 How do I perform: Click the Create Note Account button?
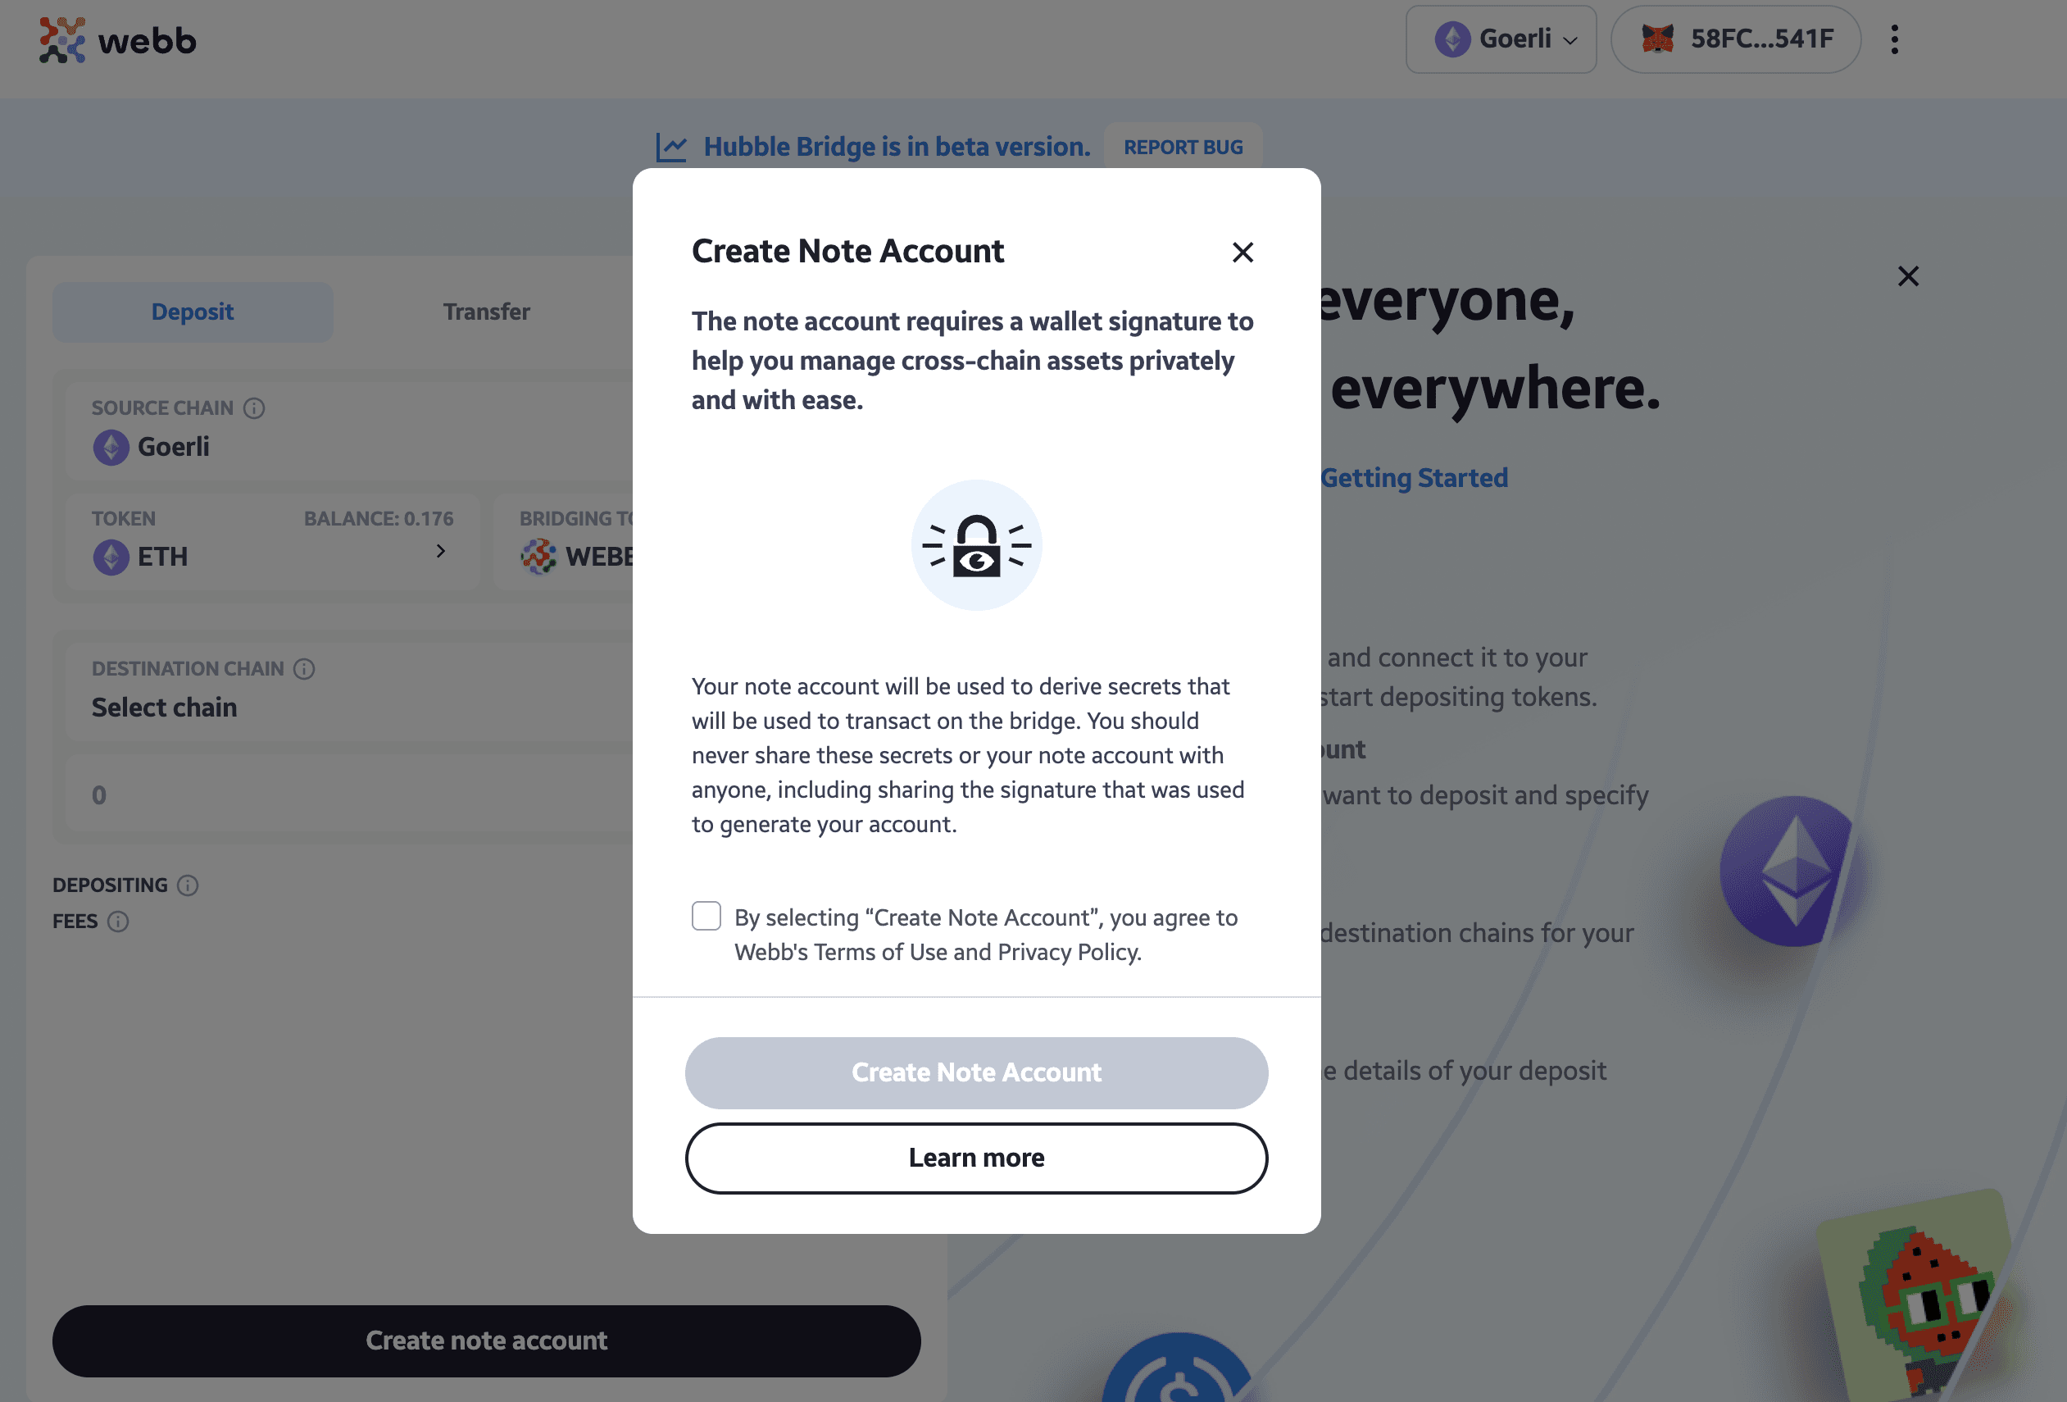tap(975, 1072)
